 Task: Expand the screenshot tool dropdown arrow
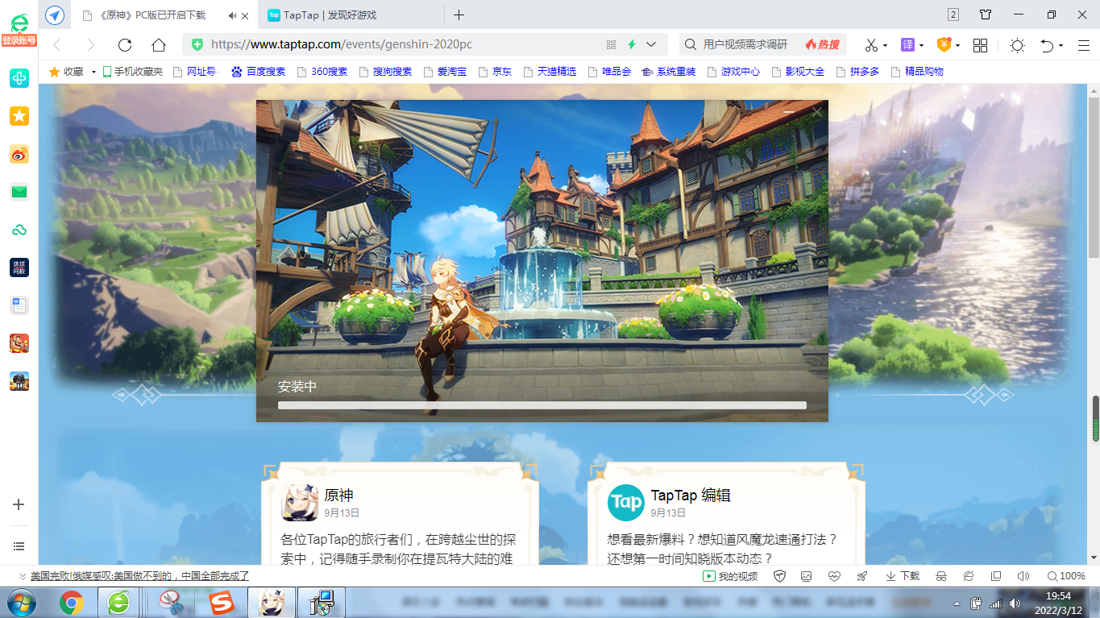click(885, 45)
